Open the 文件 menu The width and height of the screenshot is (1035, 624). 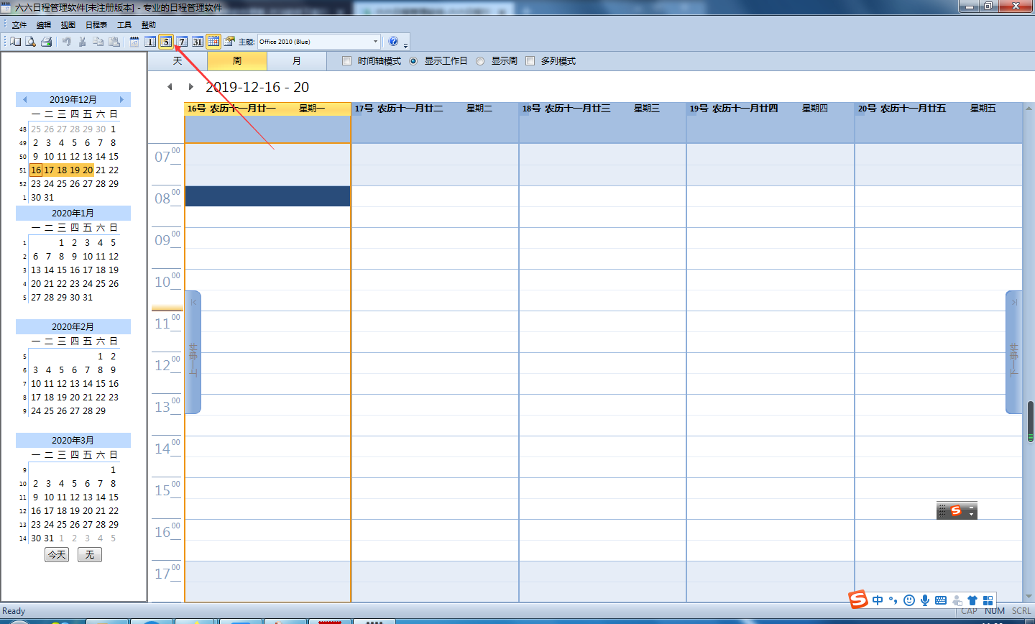pyautogui.click(x=19, y=25)
